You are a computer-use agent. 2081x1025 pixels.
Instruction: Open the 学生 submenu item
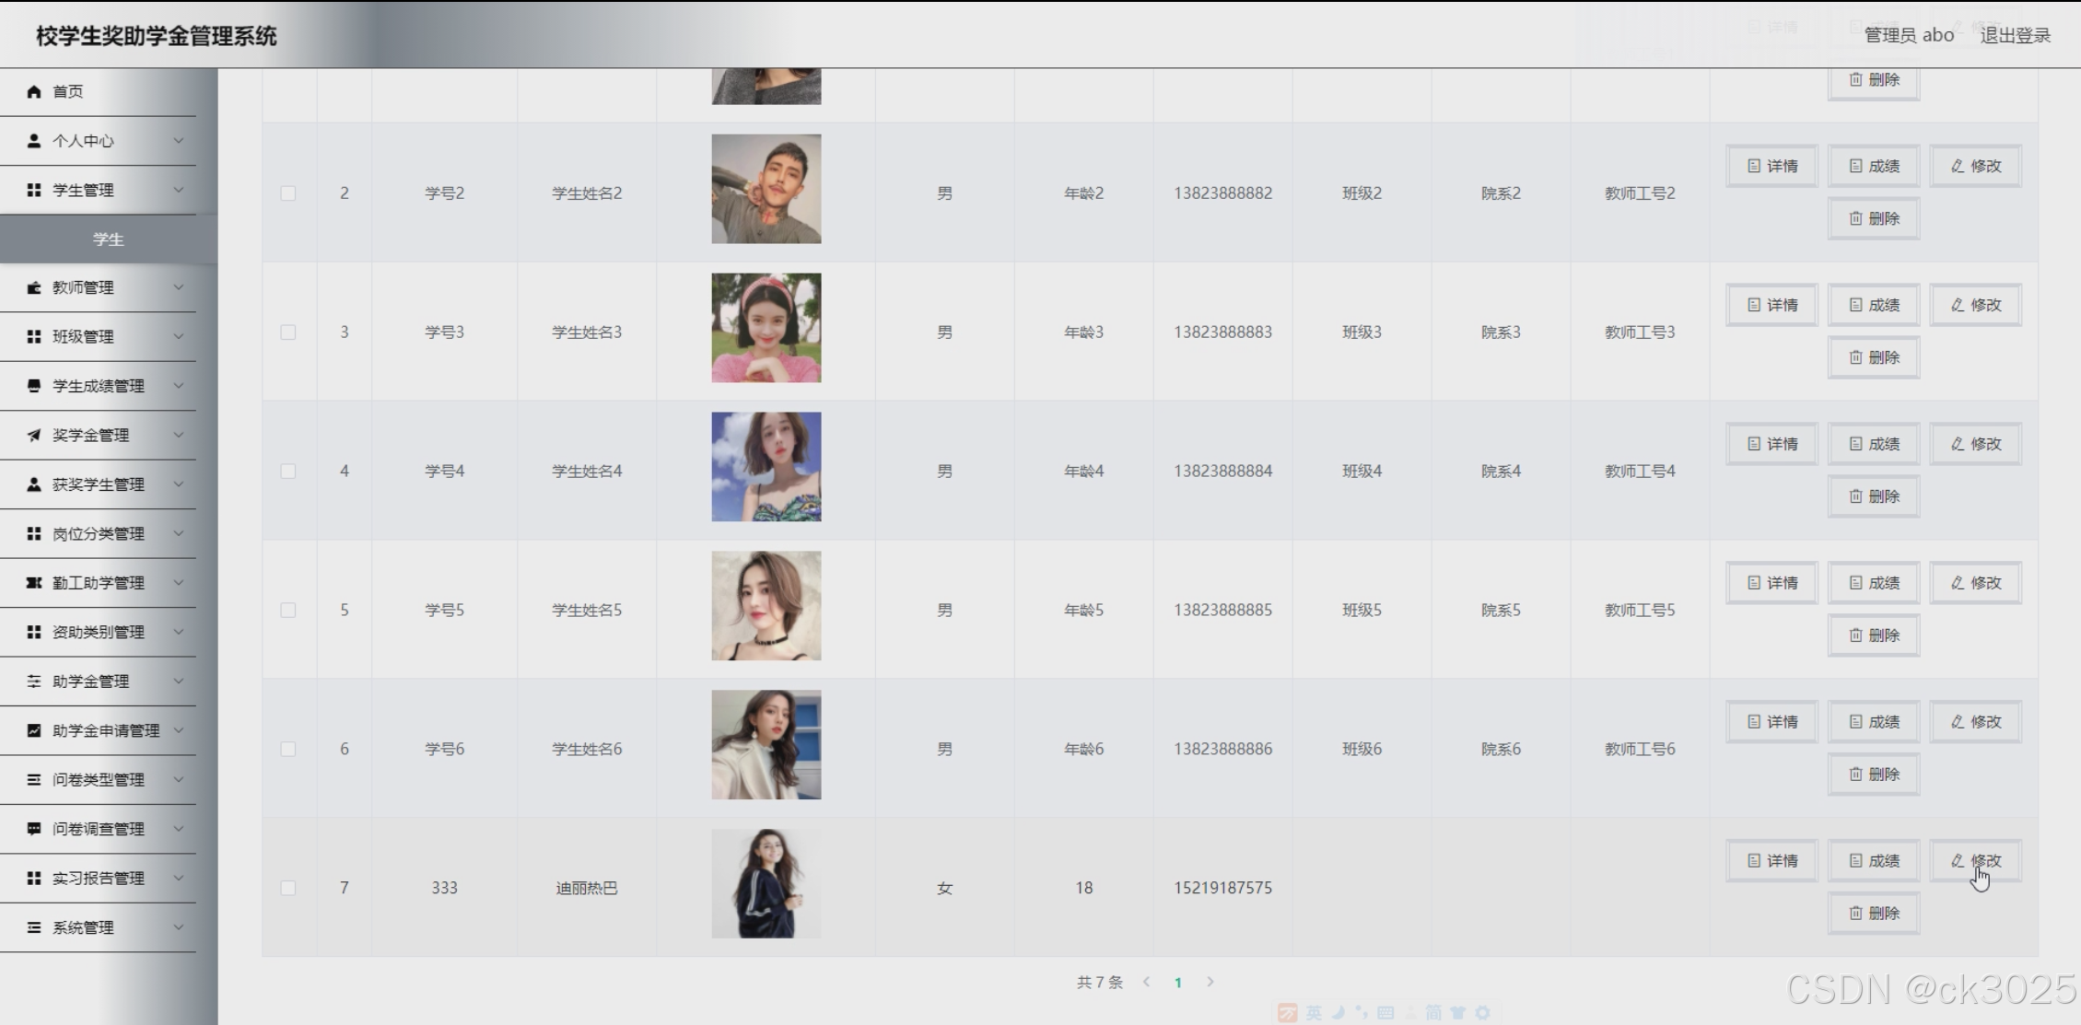click(x=108, y=239)
